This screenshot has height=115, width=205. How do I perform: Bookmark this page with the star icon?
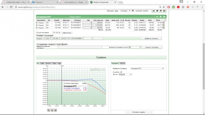(x=164, y=7)
